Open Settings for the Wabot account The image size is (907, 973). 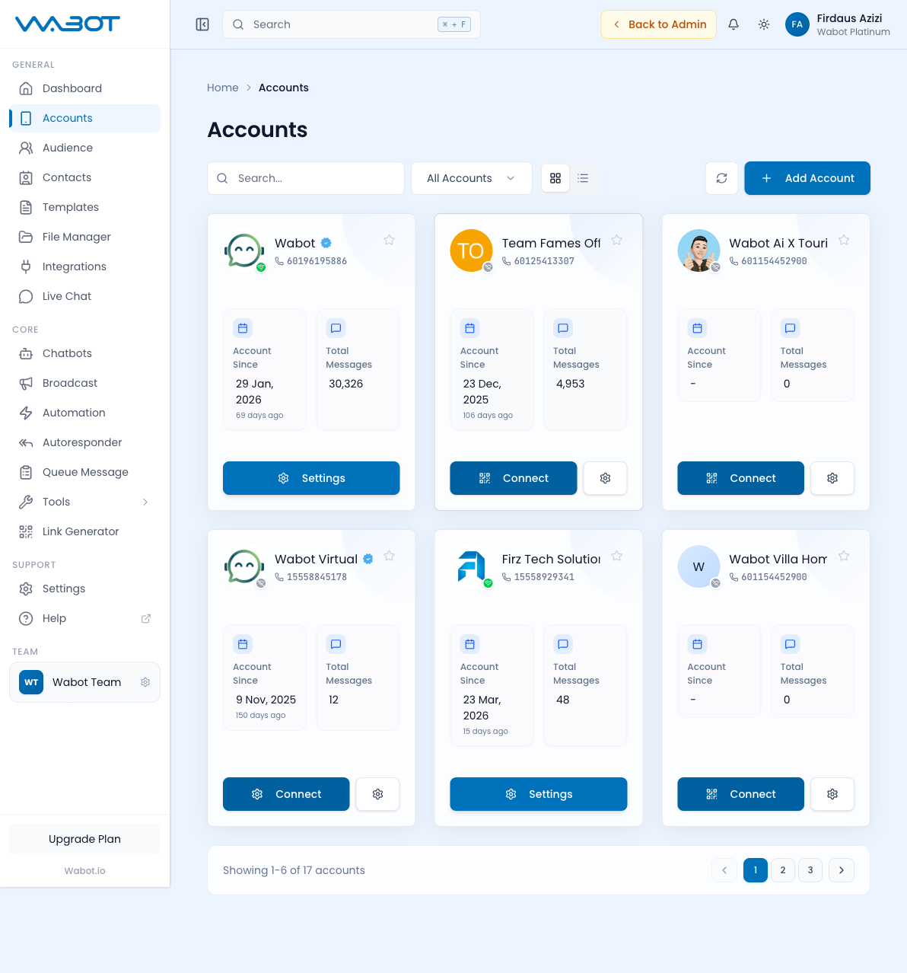(311, 478)
